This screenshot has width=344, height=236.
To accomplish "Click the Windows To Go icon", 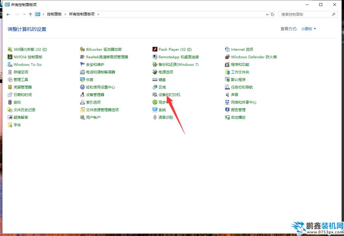I will point(10,64).
